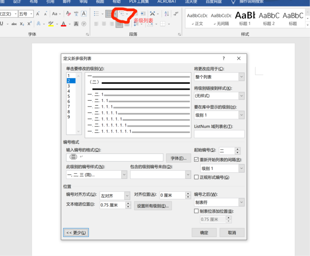
Task: Click the 字体(F)... button
Action: tap(179, 158)
